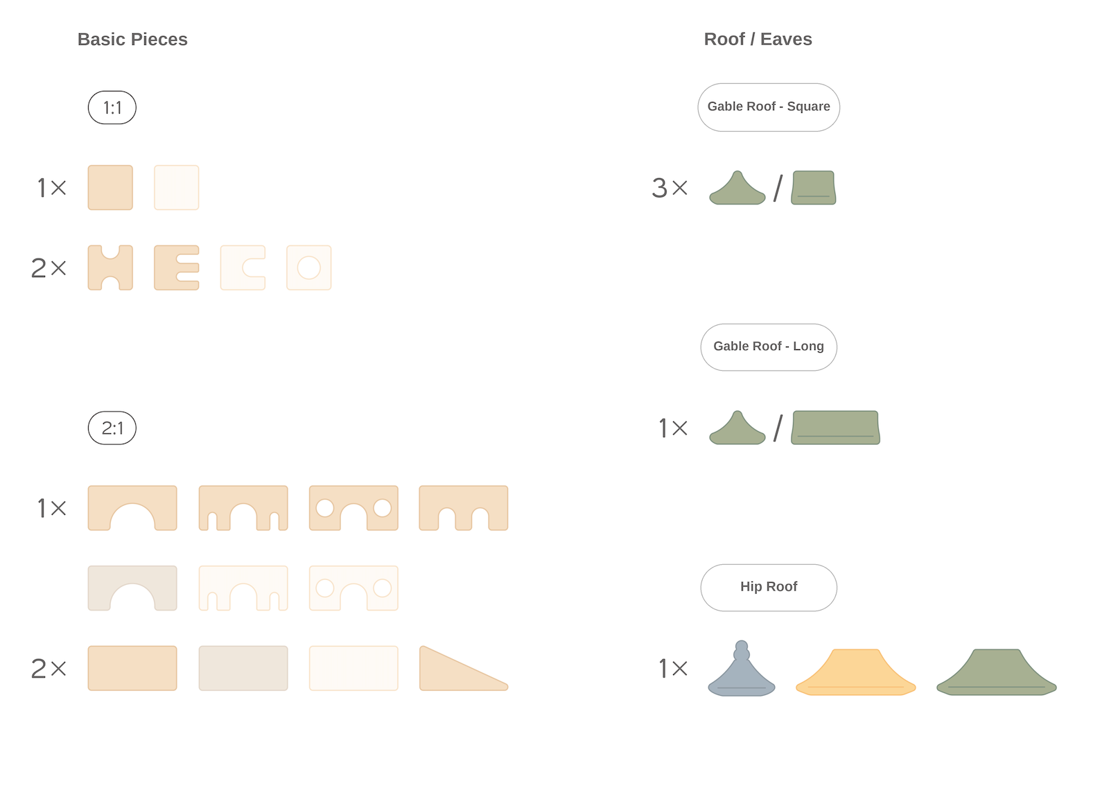
Task: Click the Gable Roof - Square label
Action: tap(769, 107)
